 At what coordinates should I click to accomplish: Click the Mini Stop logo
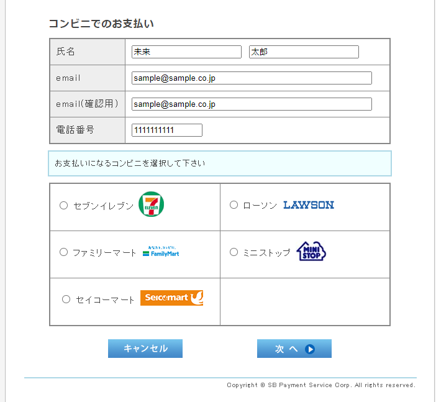[x=311, y=252]
